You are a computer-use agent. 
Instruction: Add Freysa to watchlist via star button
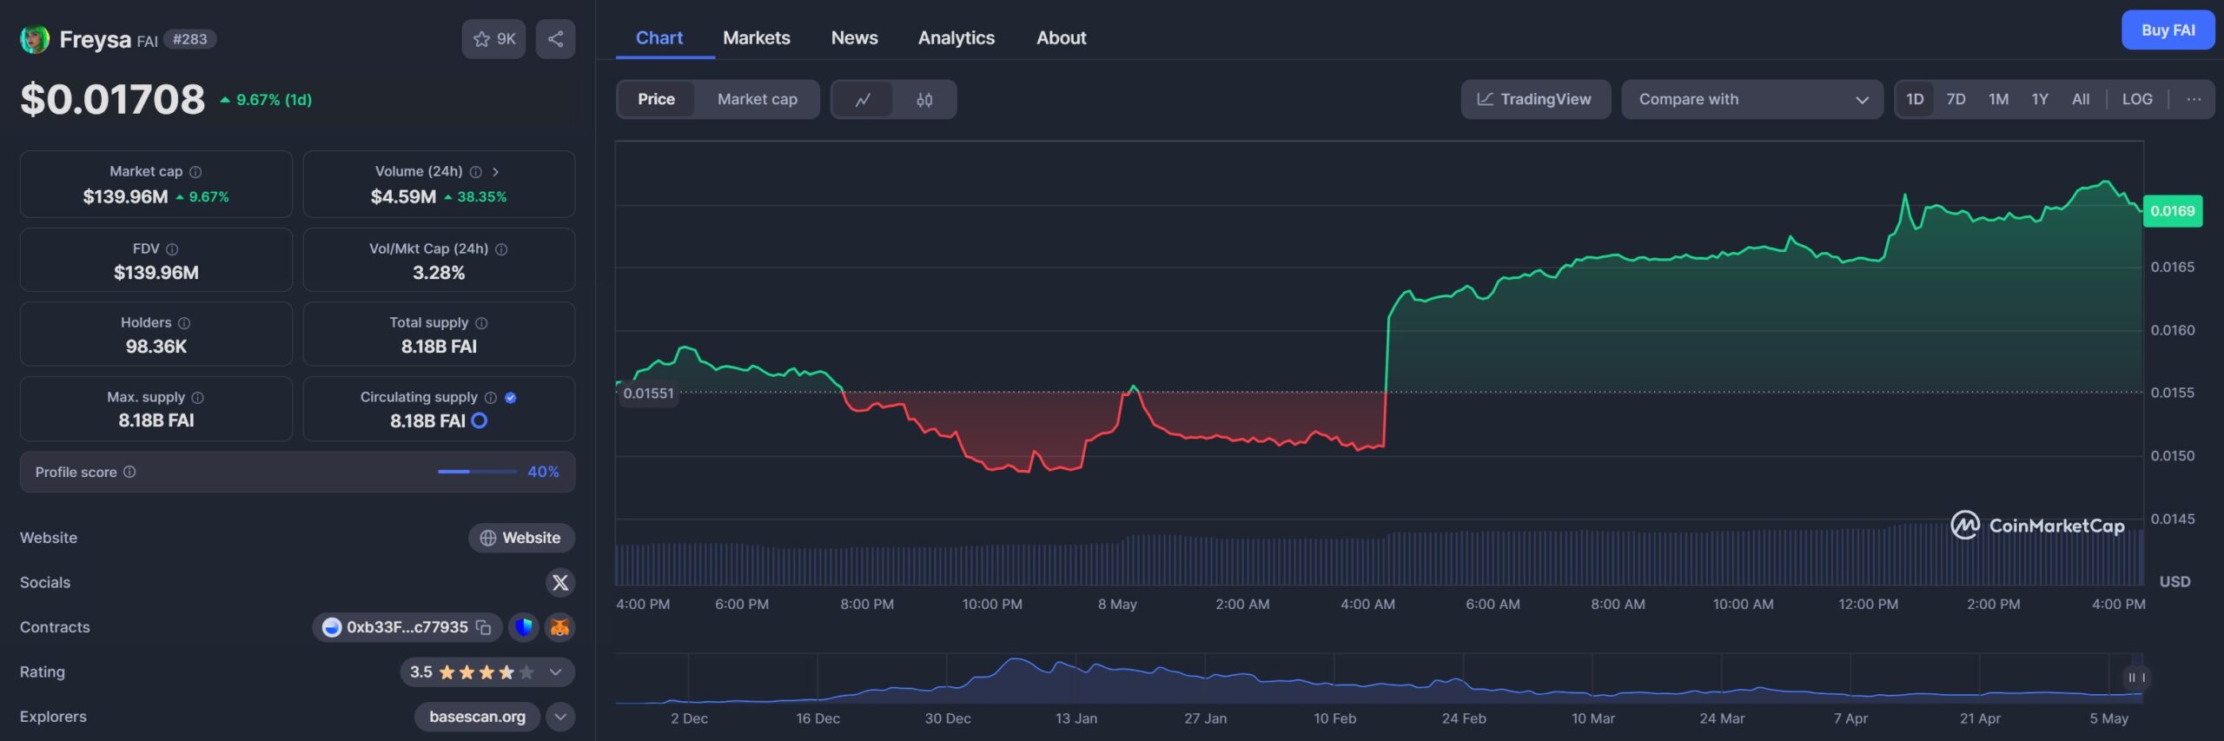pos(493,39)
